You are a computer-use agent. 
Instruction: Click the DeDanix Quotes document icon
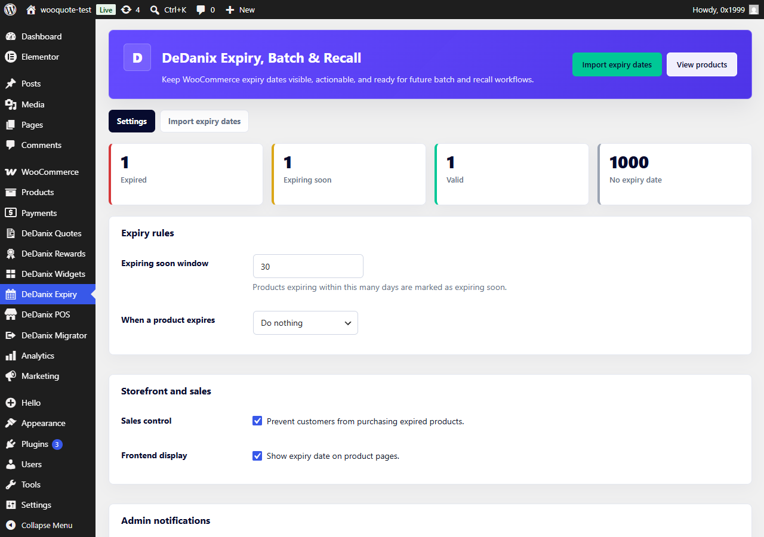11,233
